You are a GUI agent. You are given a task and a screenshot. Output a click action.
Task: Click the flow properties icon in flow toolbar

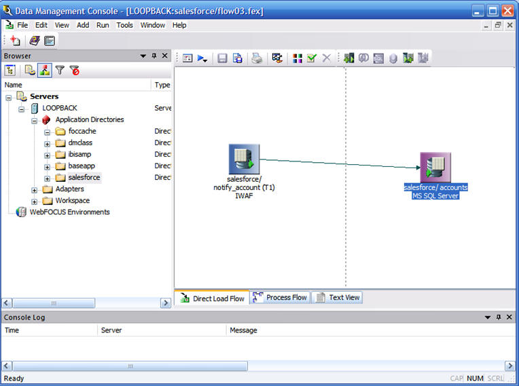[x=187, y=58]
